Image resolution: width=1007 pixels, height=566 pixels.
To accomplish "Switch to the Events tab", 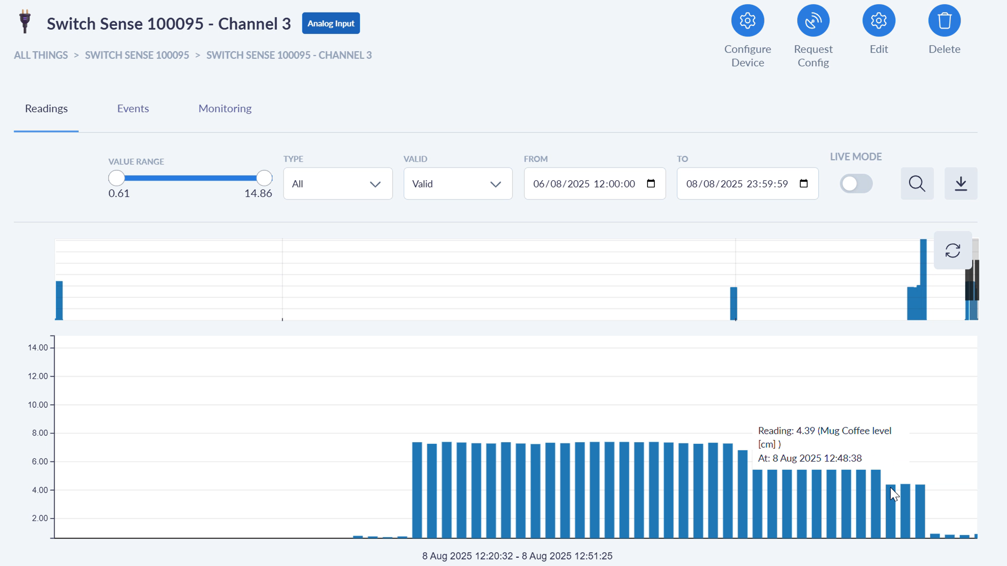I will coord(133,108).
